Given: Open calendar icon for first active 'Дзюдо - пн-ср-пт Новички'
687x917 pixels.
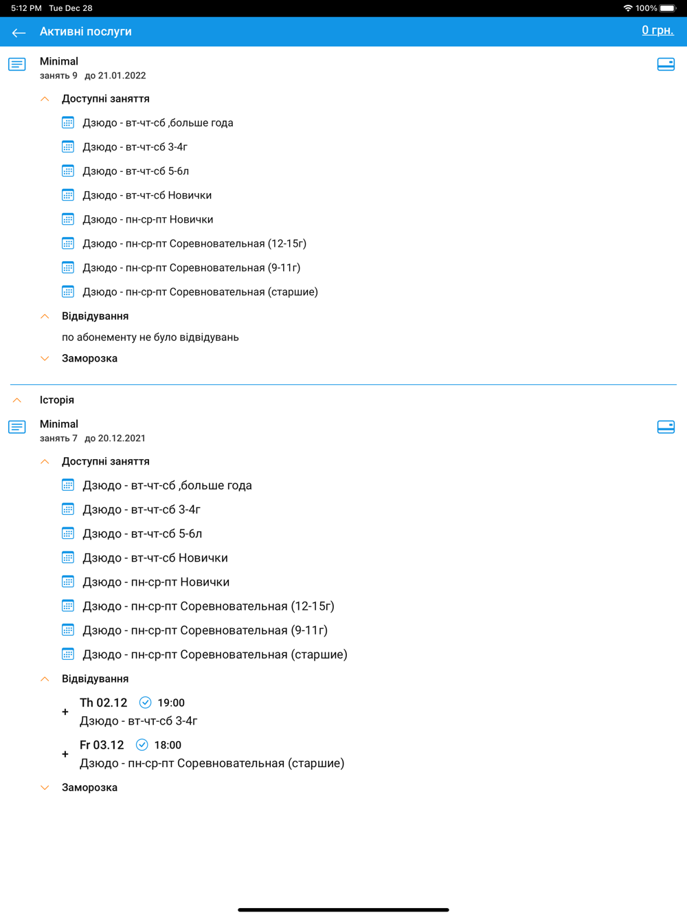Looking at the screenshot, I should click(x=68, y=219).
